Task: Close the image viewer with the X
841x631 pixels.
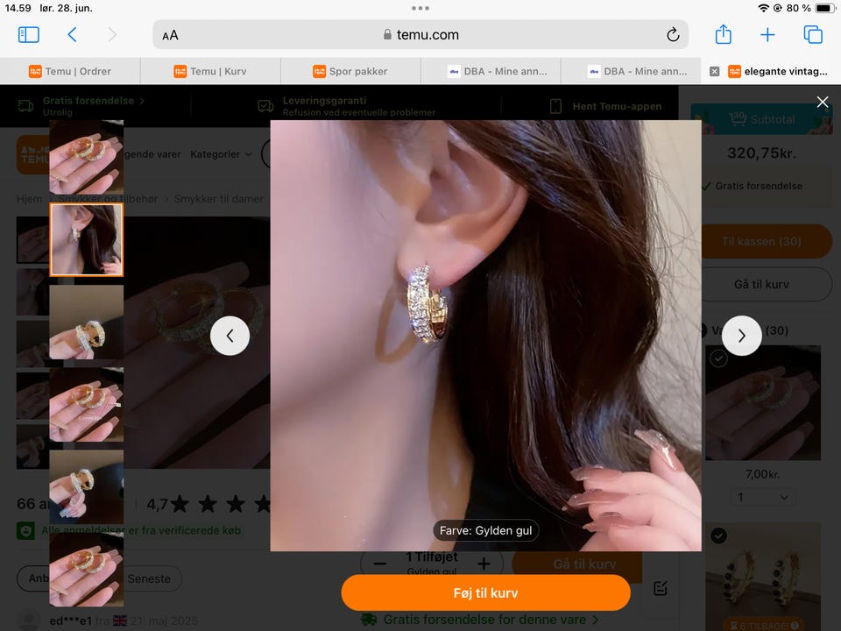Action: [x=823, y=102]
